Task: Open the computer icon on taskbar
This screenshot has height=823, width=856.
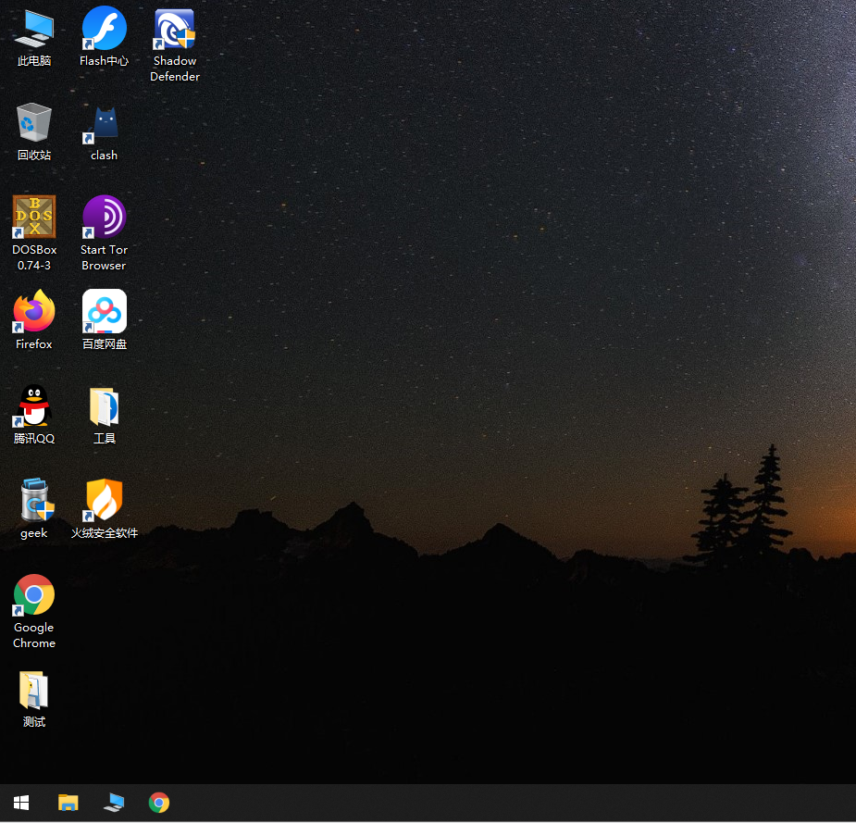Action: pyautogui.click(x=114, y=803)
